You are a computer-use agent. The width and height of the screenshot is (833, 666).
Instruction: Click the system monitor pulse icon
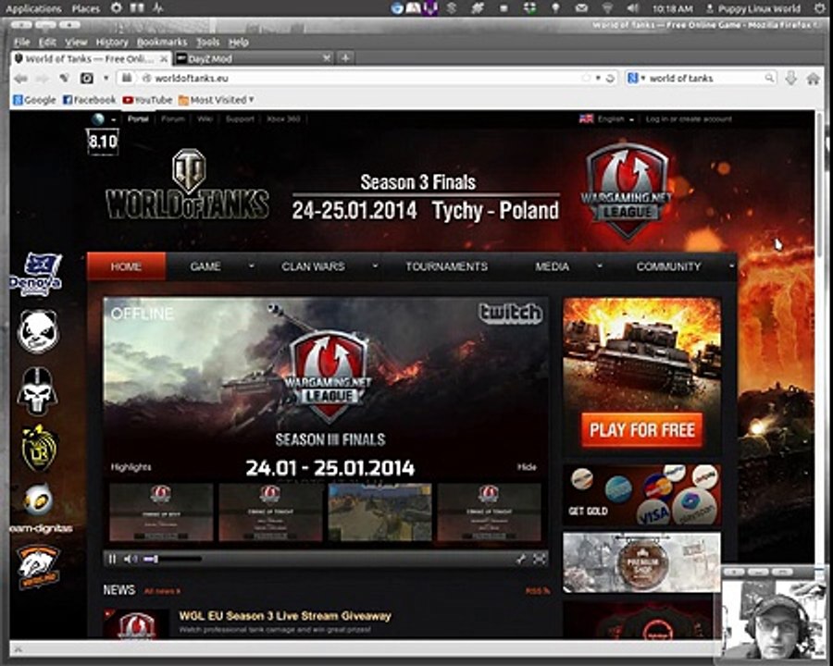(x=157, y=8)
